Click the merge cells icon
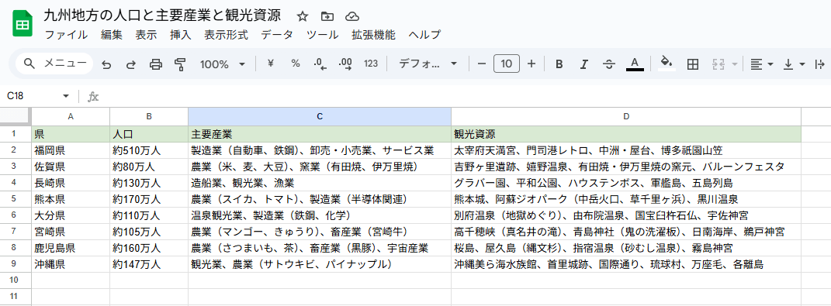 point(718,64)
